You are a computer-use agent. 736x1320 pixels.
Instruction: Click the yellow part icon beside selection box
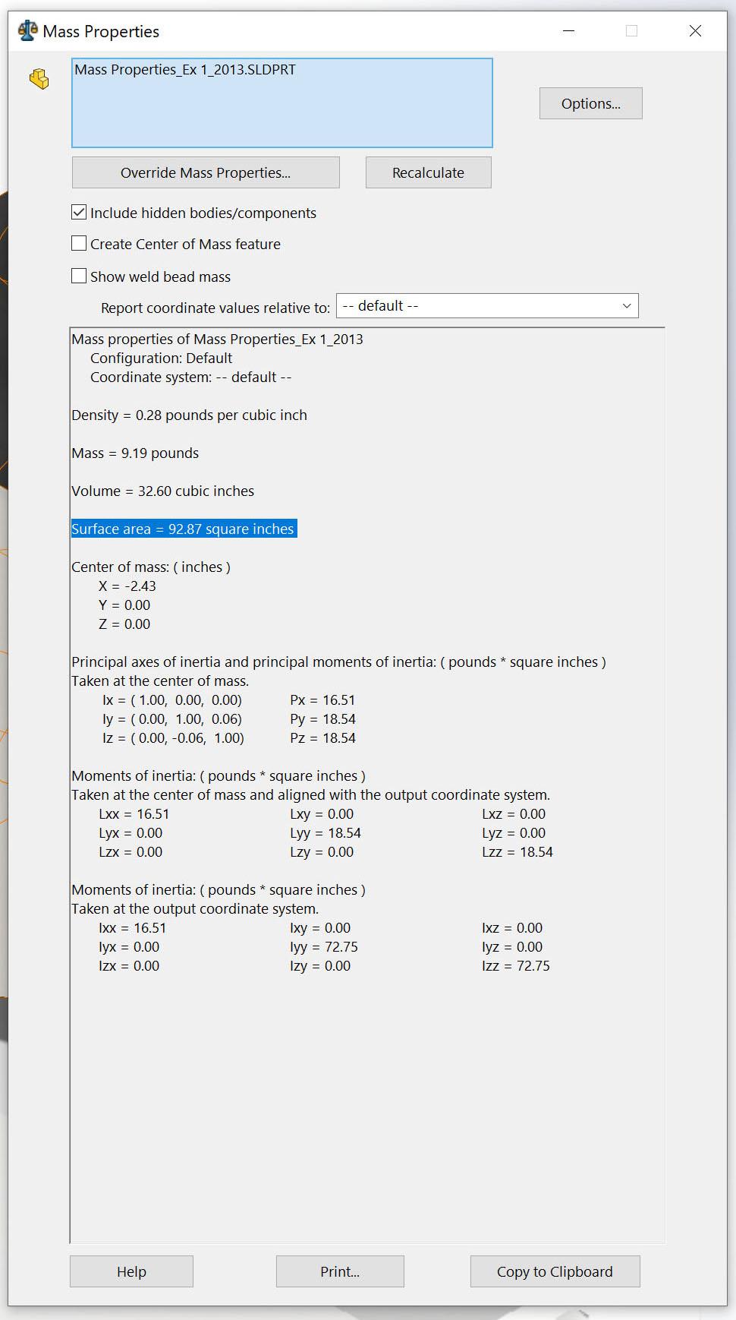pos(39,79)
